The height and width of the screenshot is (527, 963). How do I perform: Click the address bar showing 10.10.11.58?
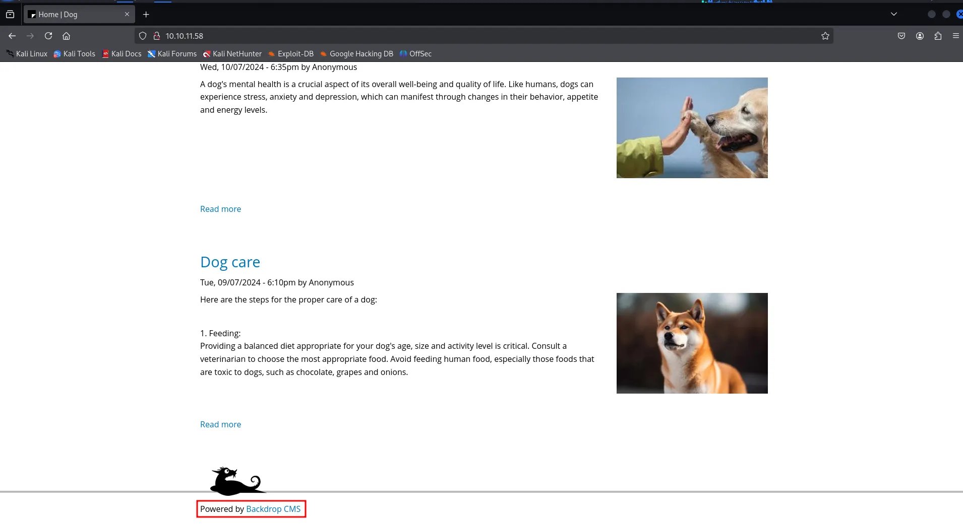484,36
